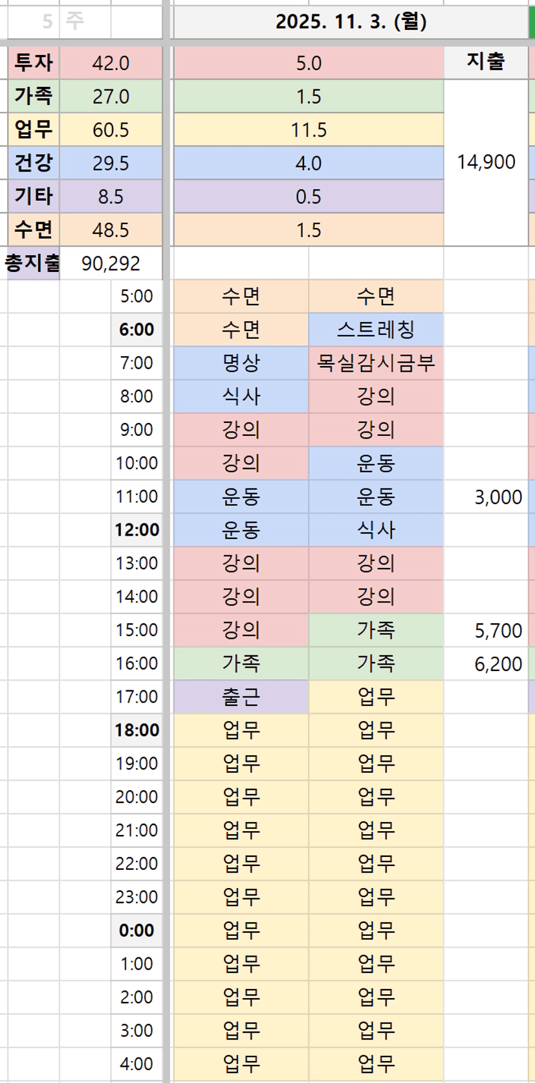This screenshot has height=1083, width=535.
Task: Click the bold 0:00 time label
Action: click(136, 931)
